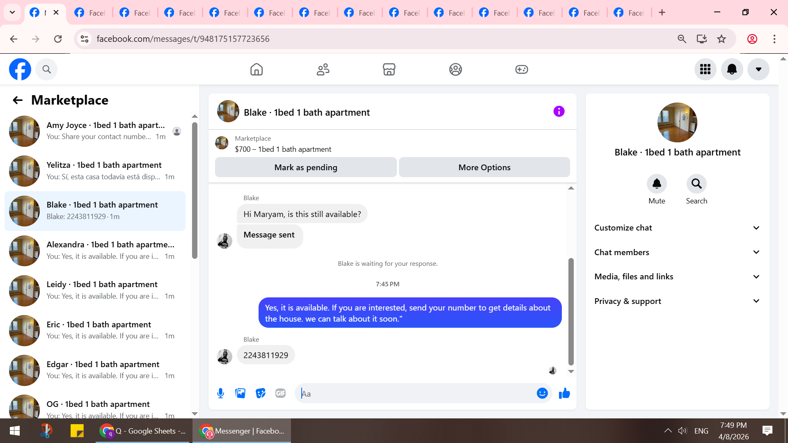Image resolution: width=788 pixels, height=443 pixels.
Task: Expand Customize chat section
Action: [x=677, y=228]
